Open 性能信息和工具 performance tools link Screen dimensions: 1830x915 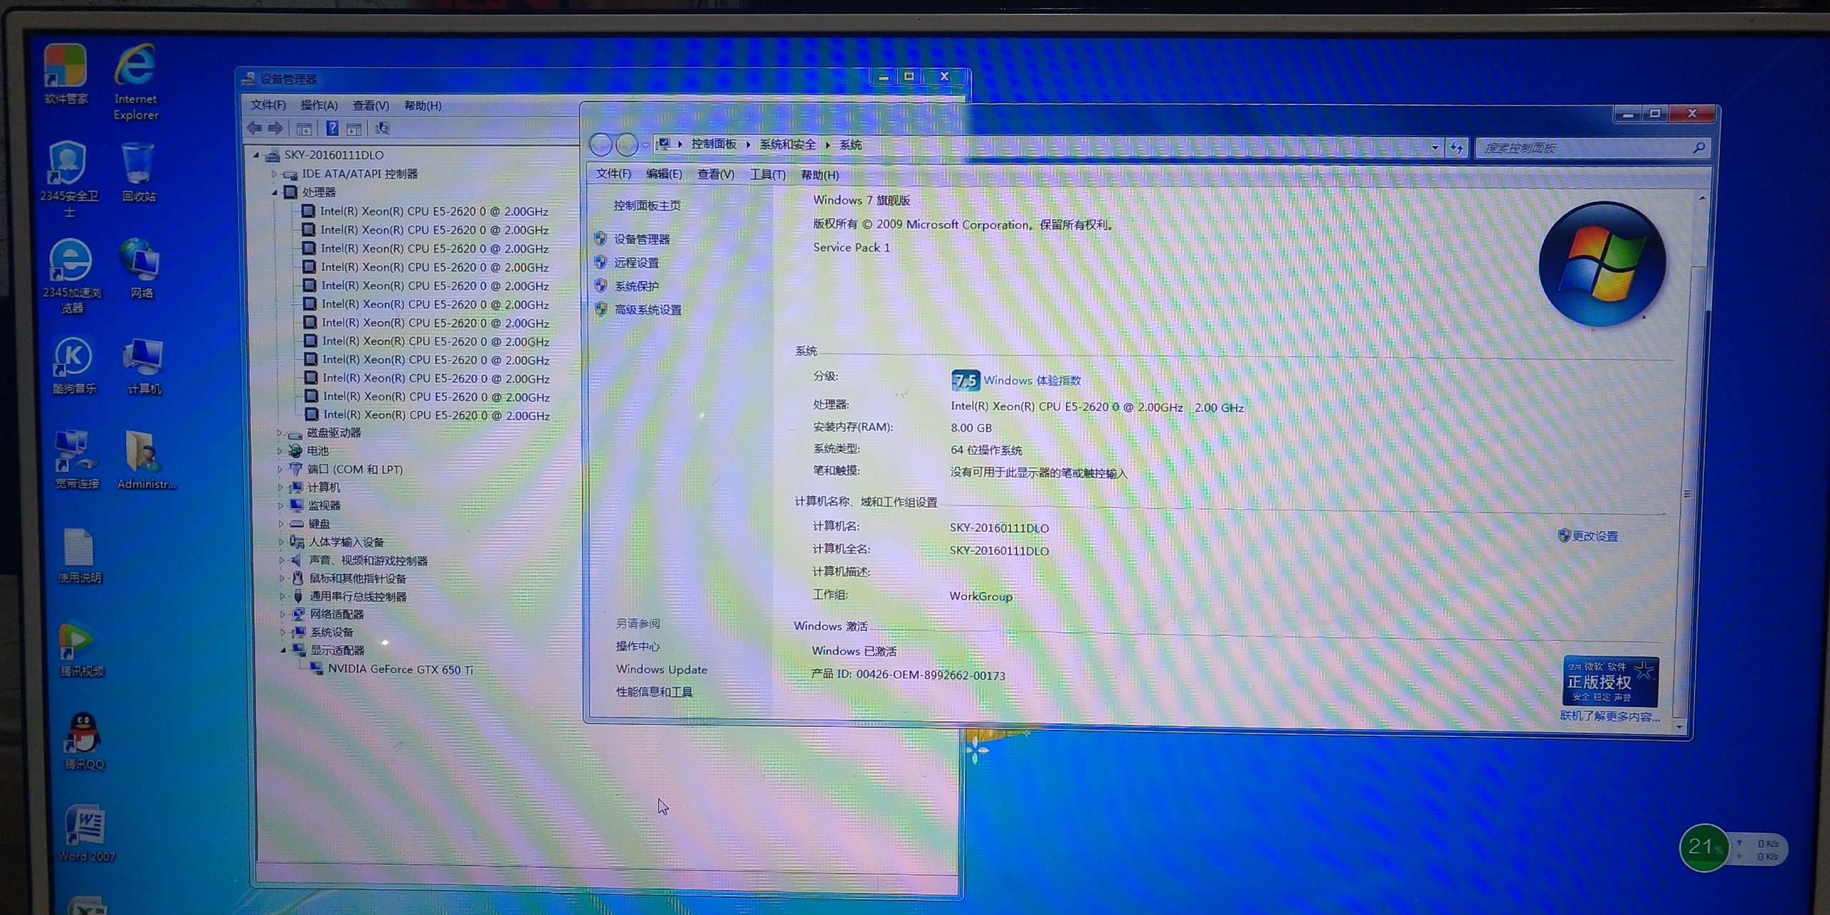tap(654, 692)
